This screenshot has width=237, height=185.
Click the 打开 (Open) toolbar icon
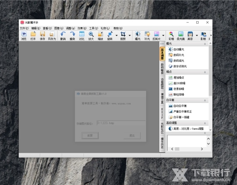click(x=33, y=36)
